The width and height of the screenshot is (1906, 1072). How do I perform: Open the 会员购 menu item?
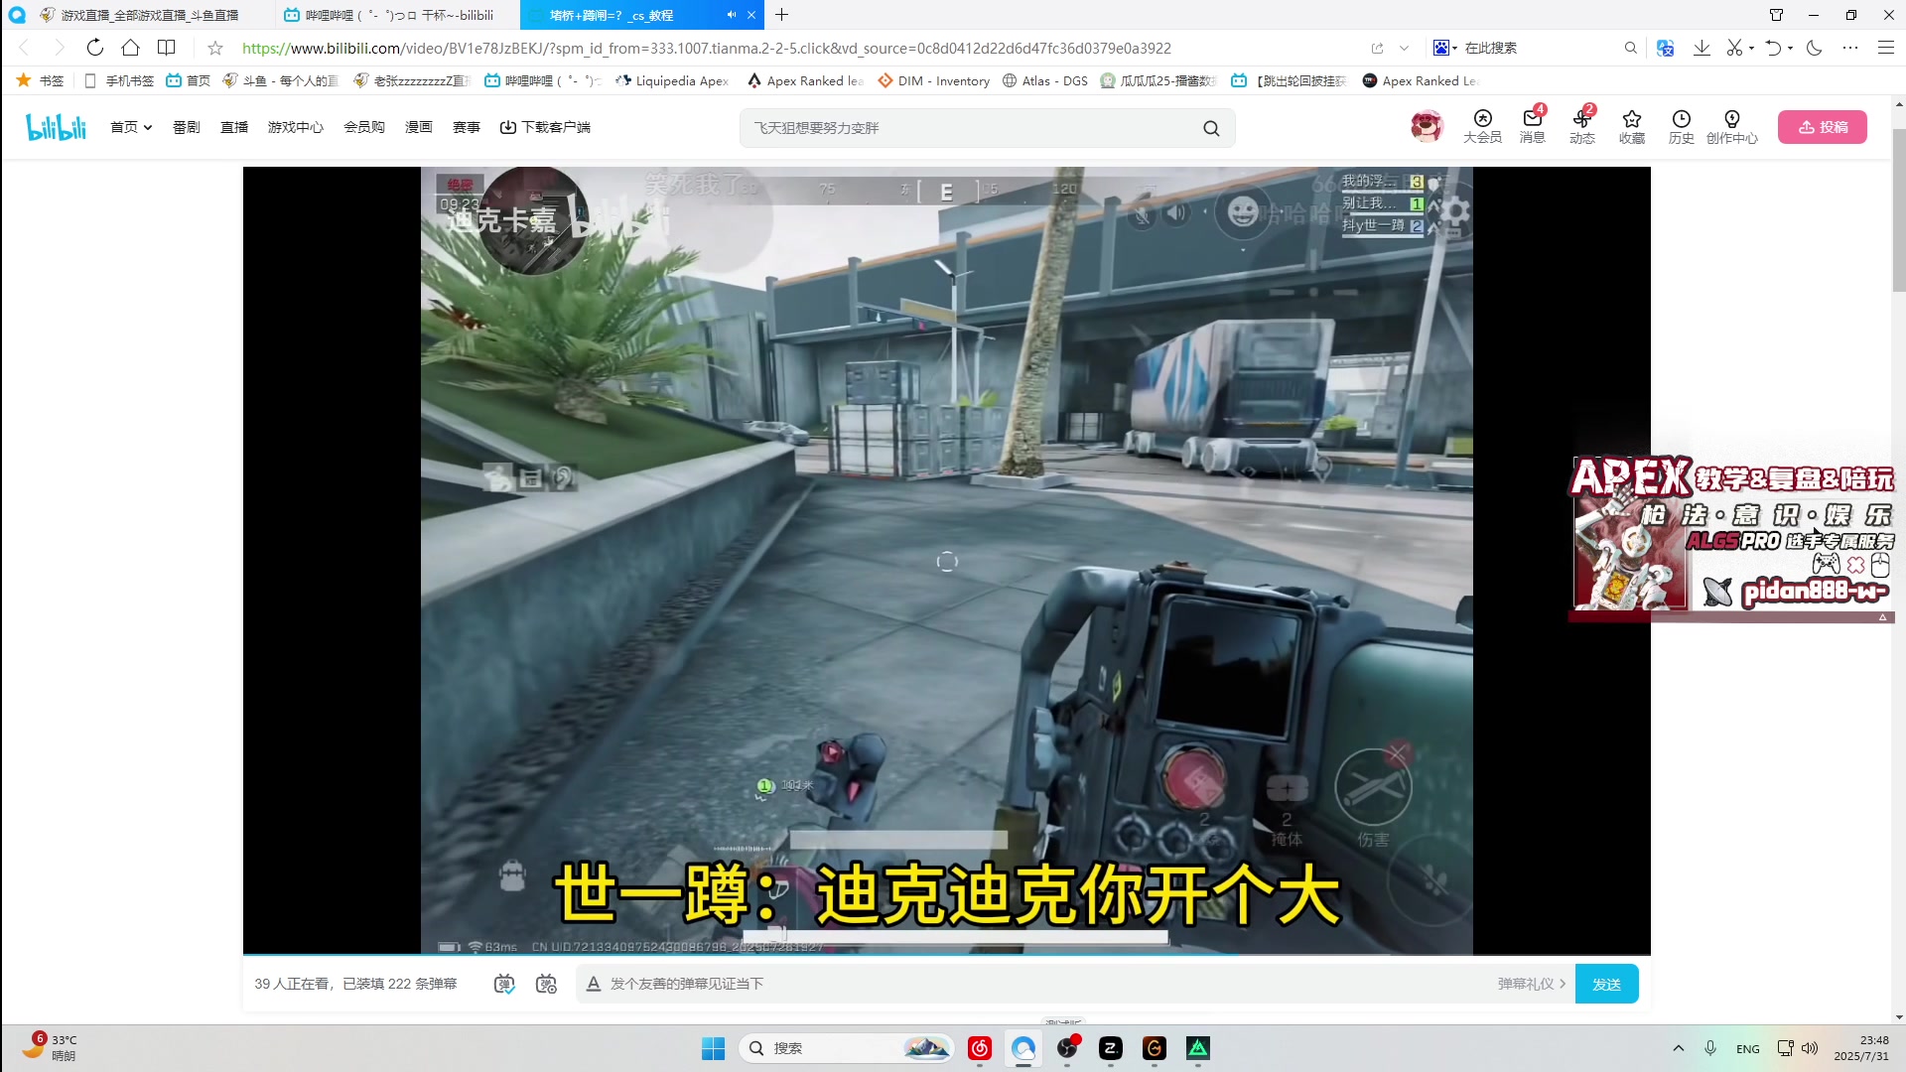(364, 127)
